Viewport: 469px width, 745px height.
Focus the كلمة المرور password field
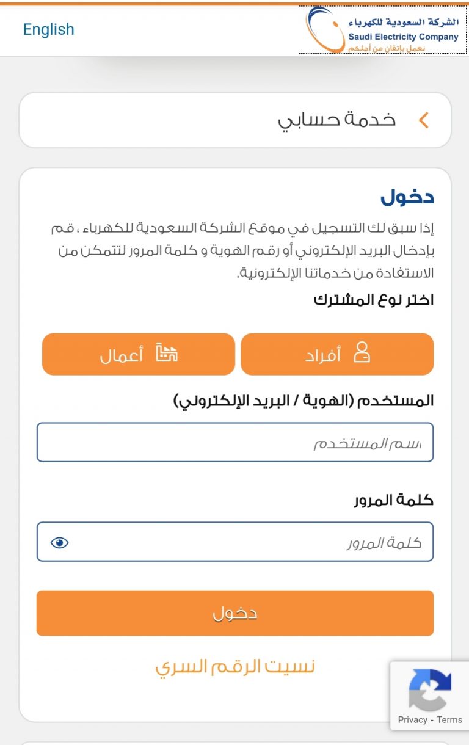(235, 542)
